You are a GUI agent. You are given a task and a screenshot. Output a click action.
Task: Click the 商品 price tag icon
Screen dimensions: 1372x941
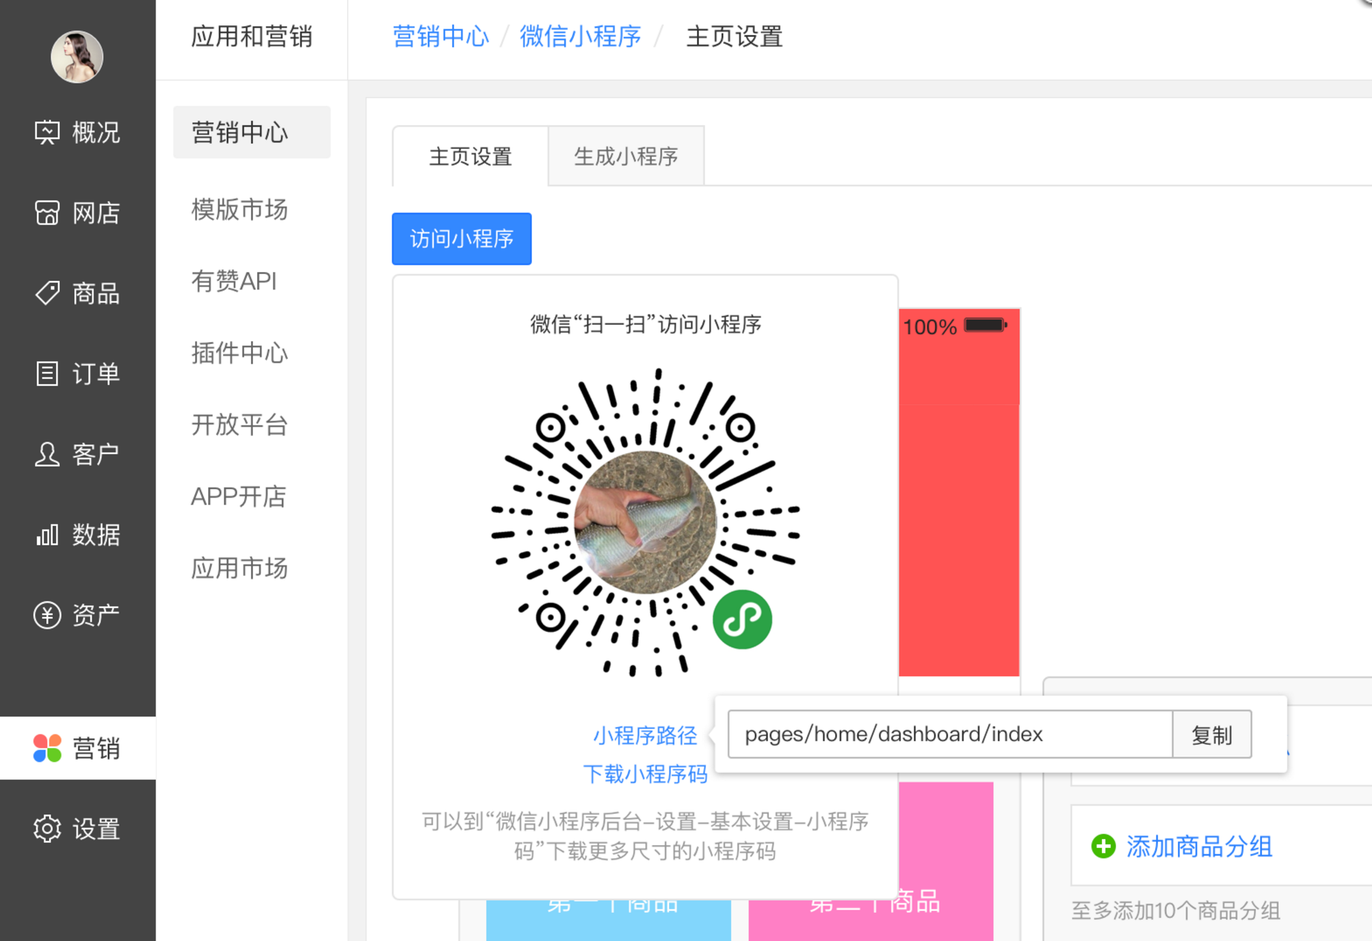pos(47,293)
